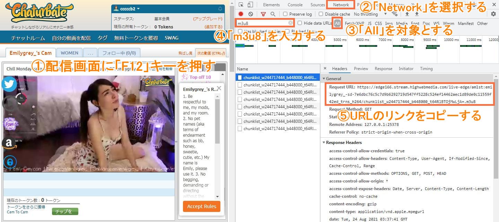The height and width of the screenshot is (222, 499).
Task: Check Hide data URLs option
Action: click(300, 23)
